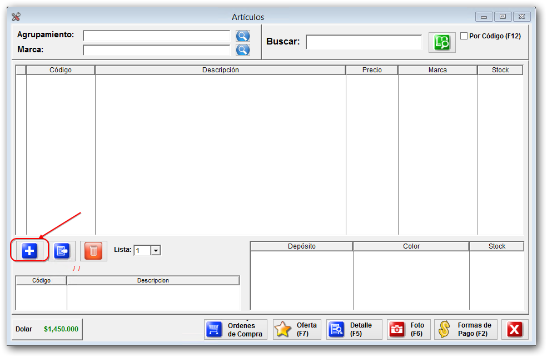
Task: Click the Marca input field
Action: click(156, 50)
